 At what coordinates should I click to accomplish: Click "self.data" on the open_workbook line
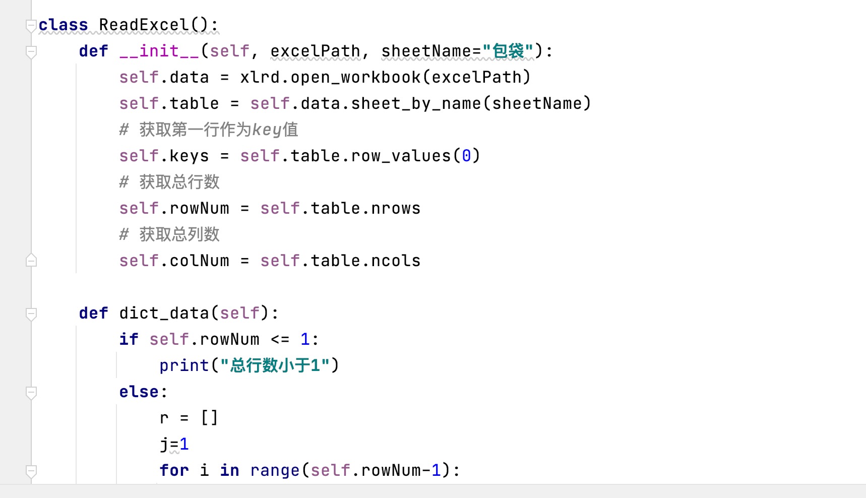pos(164,77)
